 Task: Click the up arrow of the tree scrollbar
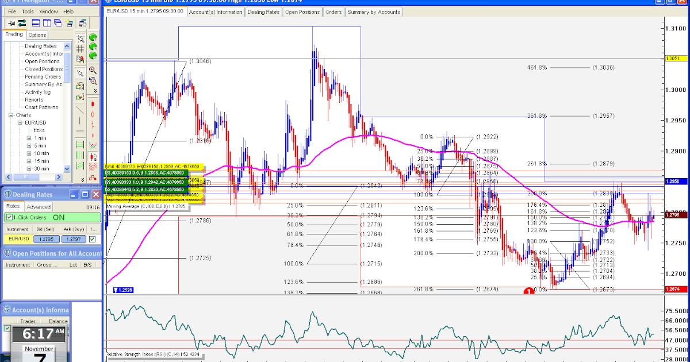pos(67,46)
